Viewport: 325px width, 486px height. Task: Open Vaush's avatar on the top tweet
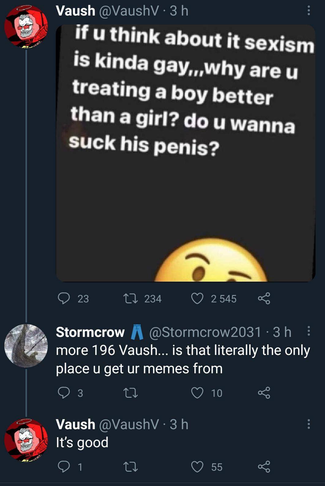26,27
